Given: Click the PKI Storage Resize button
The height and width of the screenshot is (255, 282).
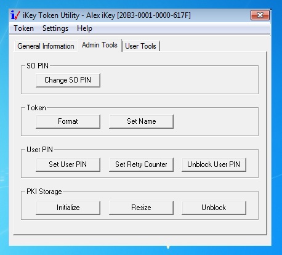Looking at the screenshot, I should [141, 208].
